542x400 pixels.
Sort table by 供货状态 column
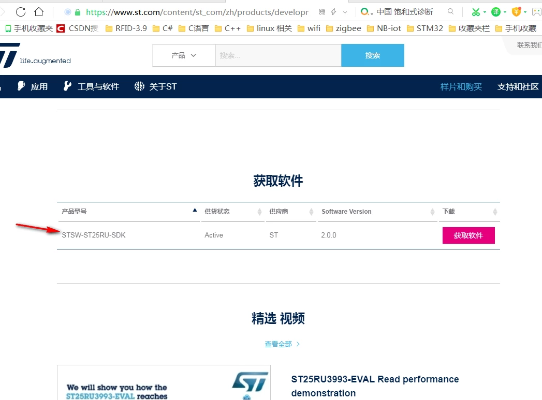[x=232, y=212]
